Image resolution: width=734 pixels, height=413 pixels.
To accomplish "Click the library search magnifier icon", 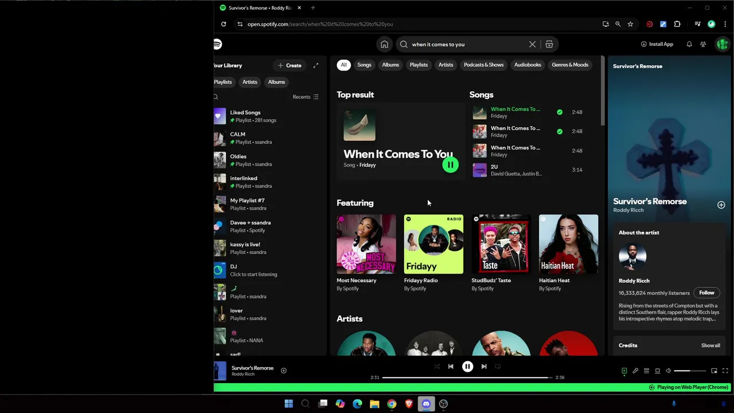I will click(x=216, y=97).
